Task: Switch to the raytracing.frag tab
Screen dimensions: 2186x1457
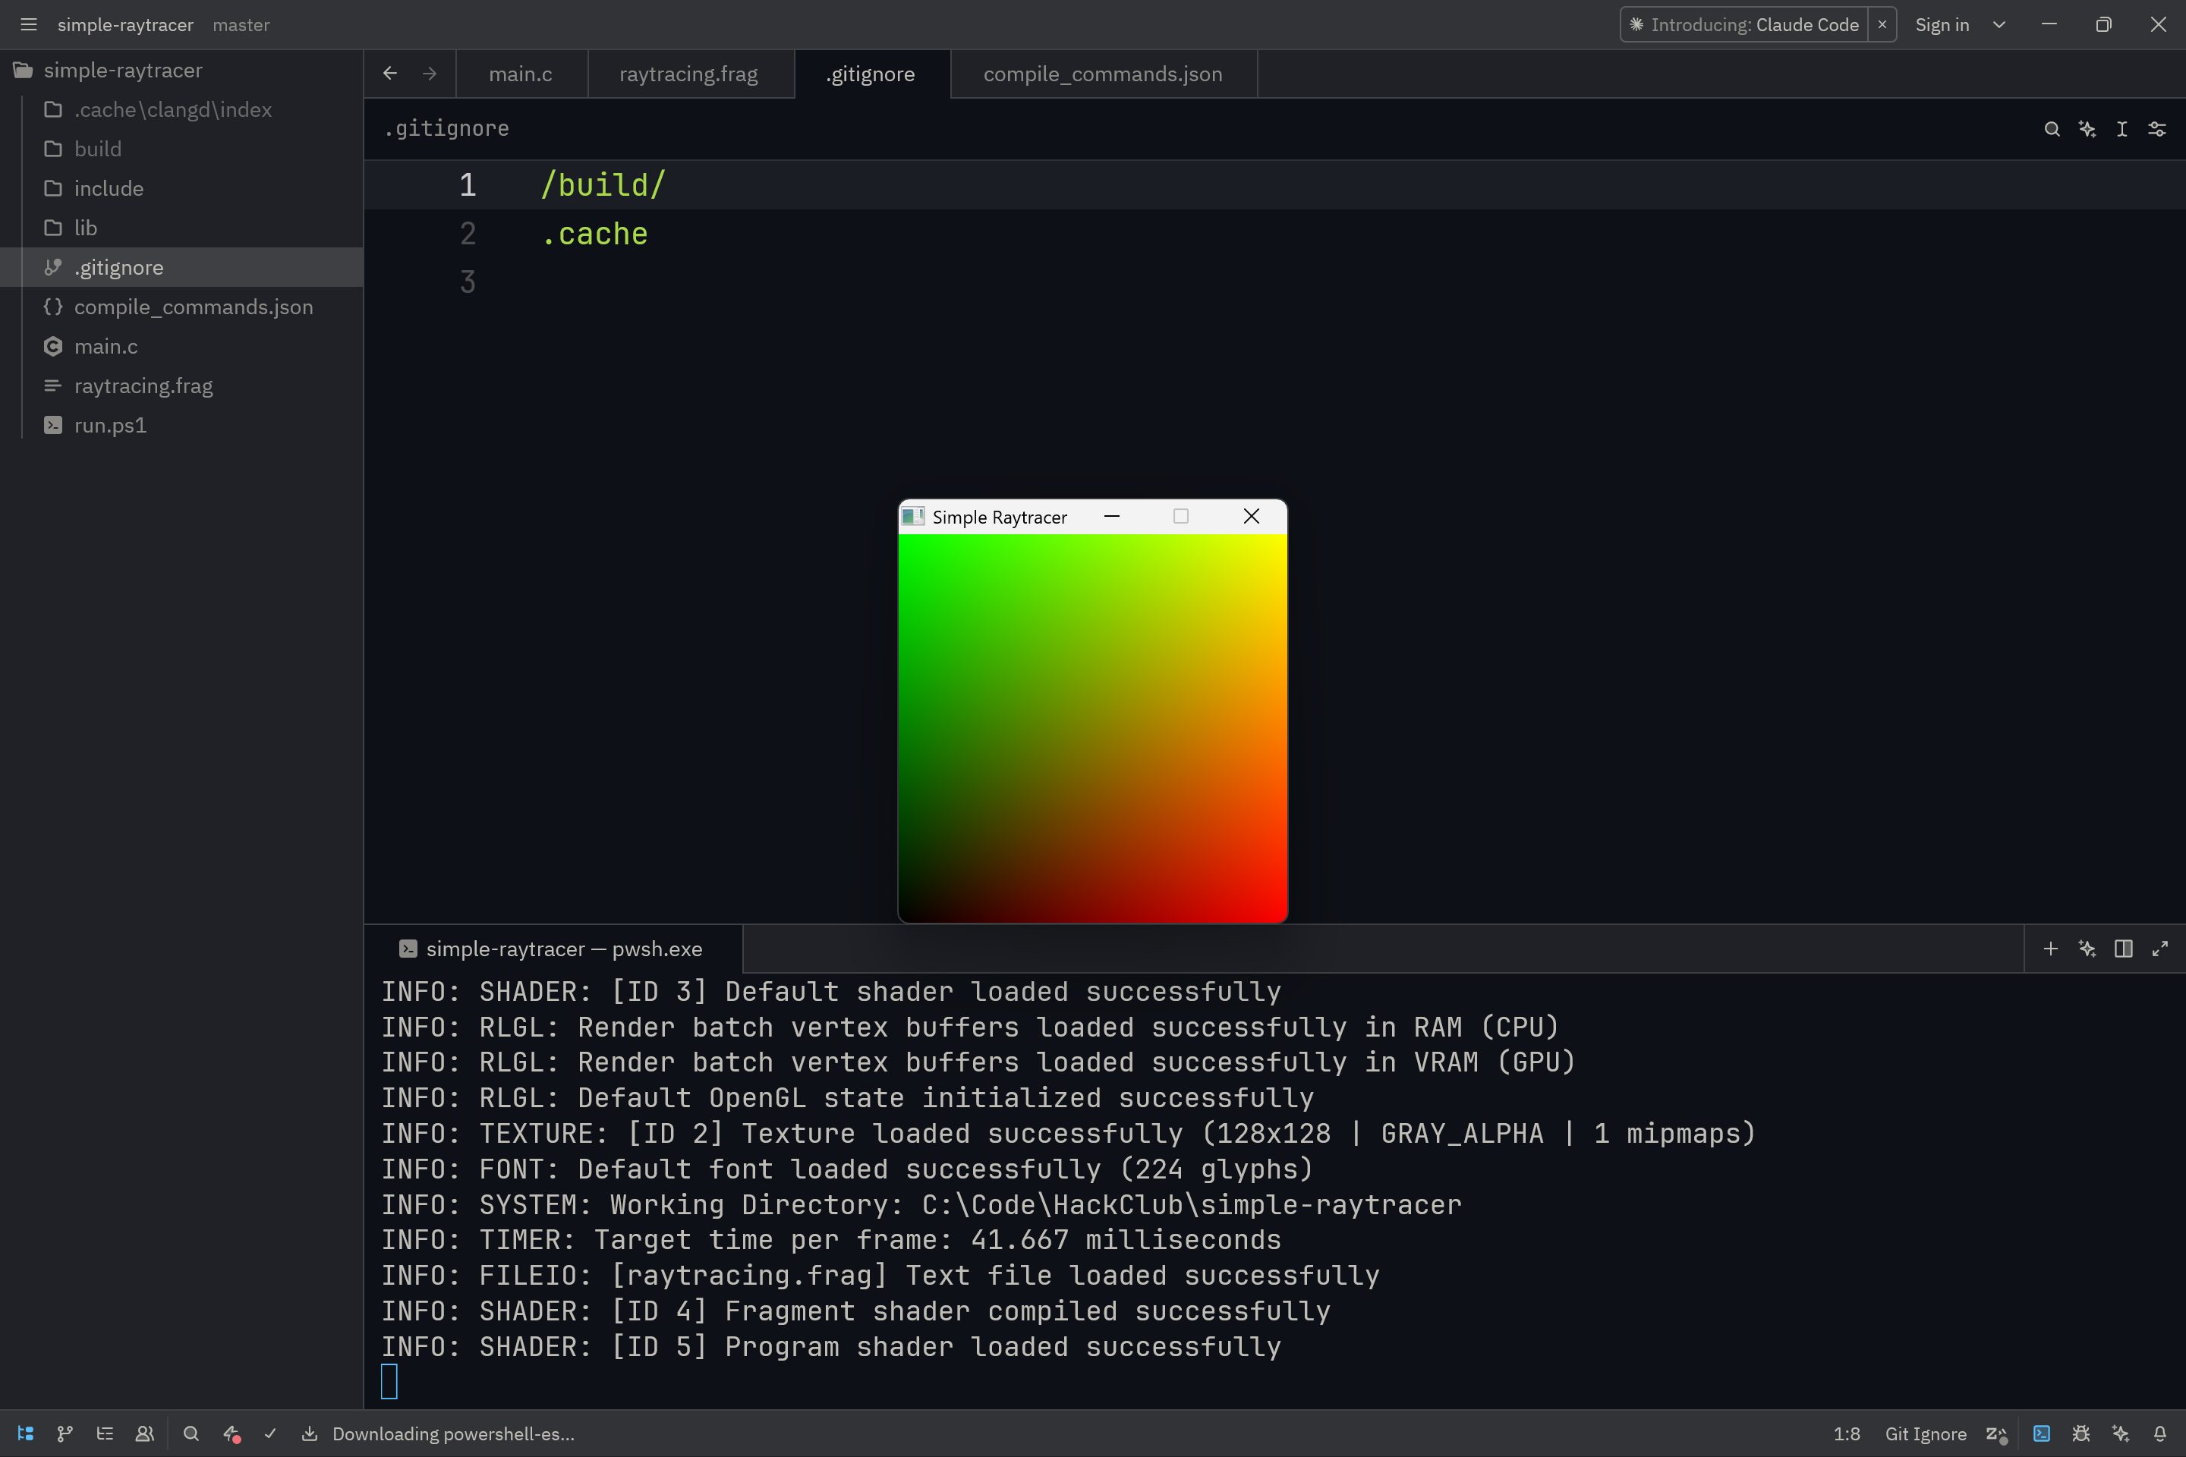Action: [688, 74]
